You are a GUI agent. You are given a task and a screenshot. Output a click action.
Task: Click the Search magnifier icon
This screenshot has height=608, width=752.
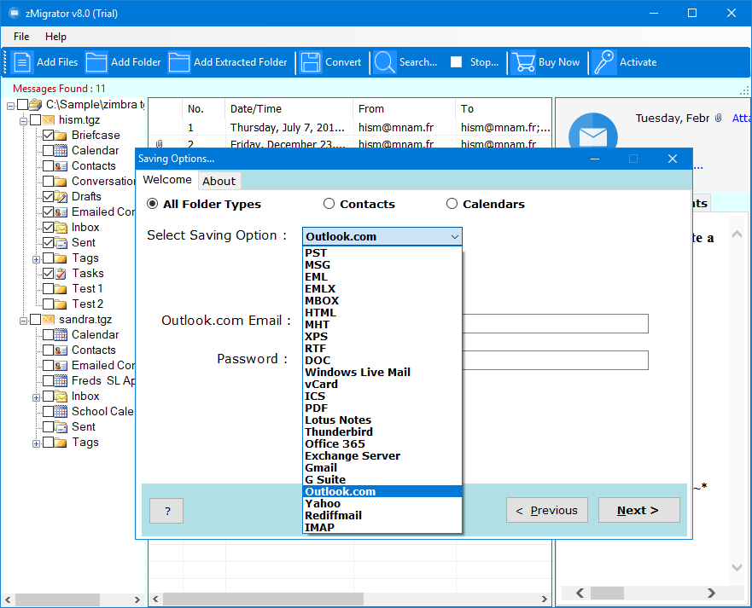(x=385, y=62)
